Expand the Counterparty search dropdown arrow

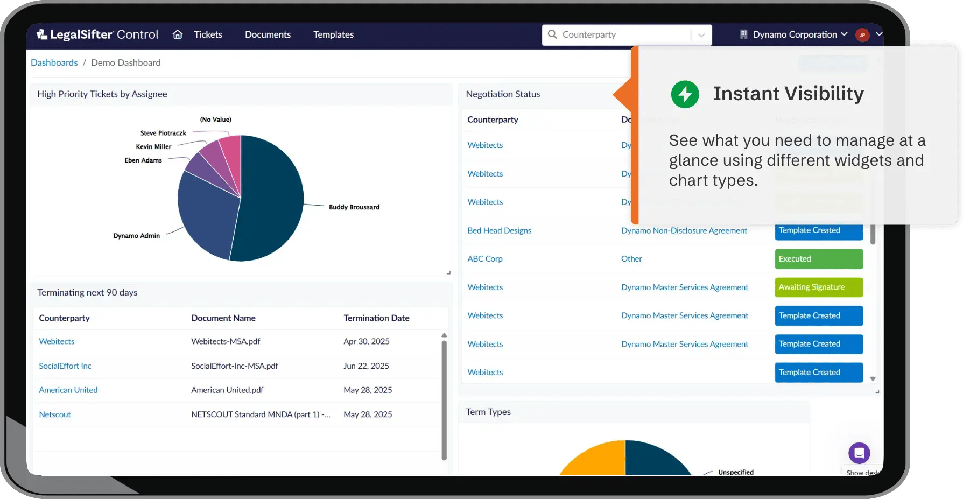click(701, 35)
